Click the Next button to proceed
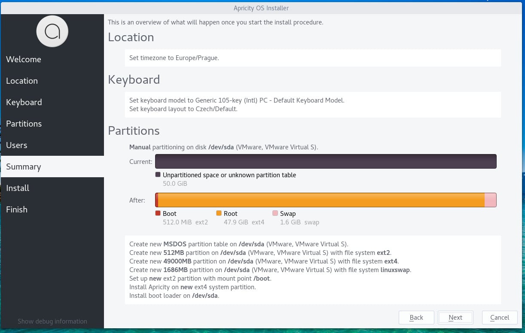The width and height of the screenshot is (525, 333). click(x=455, y=318)
